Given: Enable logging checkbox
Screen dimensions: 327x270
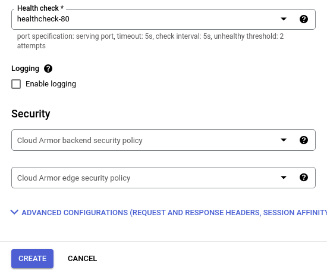Looking at the screenshot, I should 16,84.
